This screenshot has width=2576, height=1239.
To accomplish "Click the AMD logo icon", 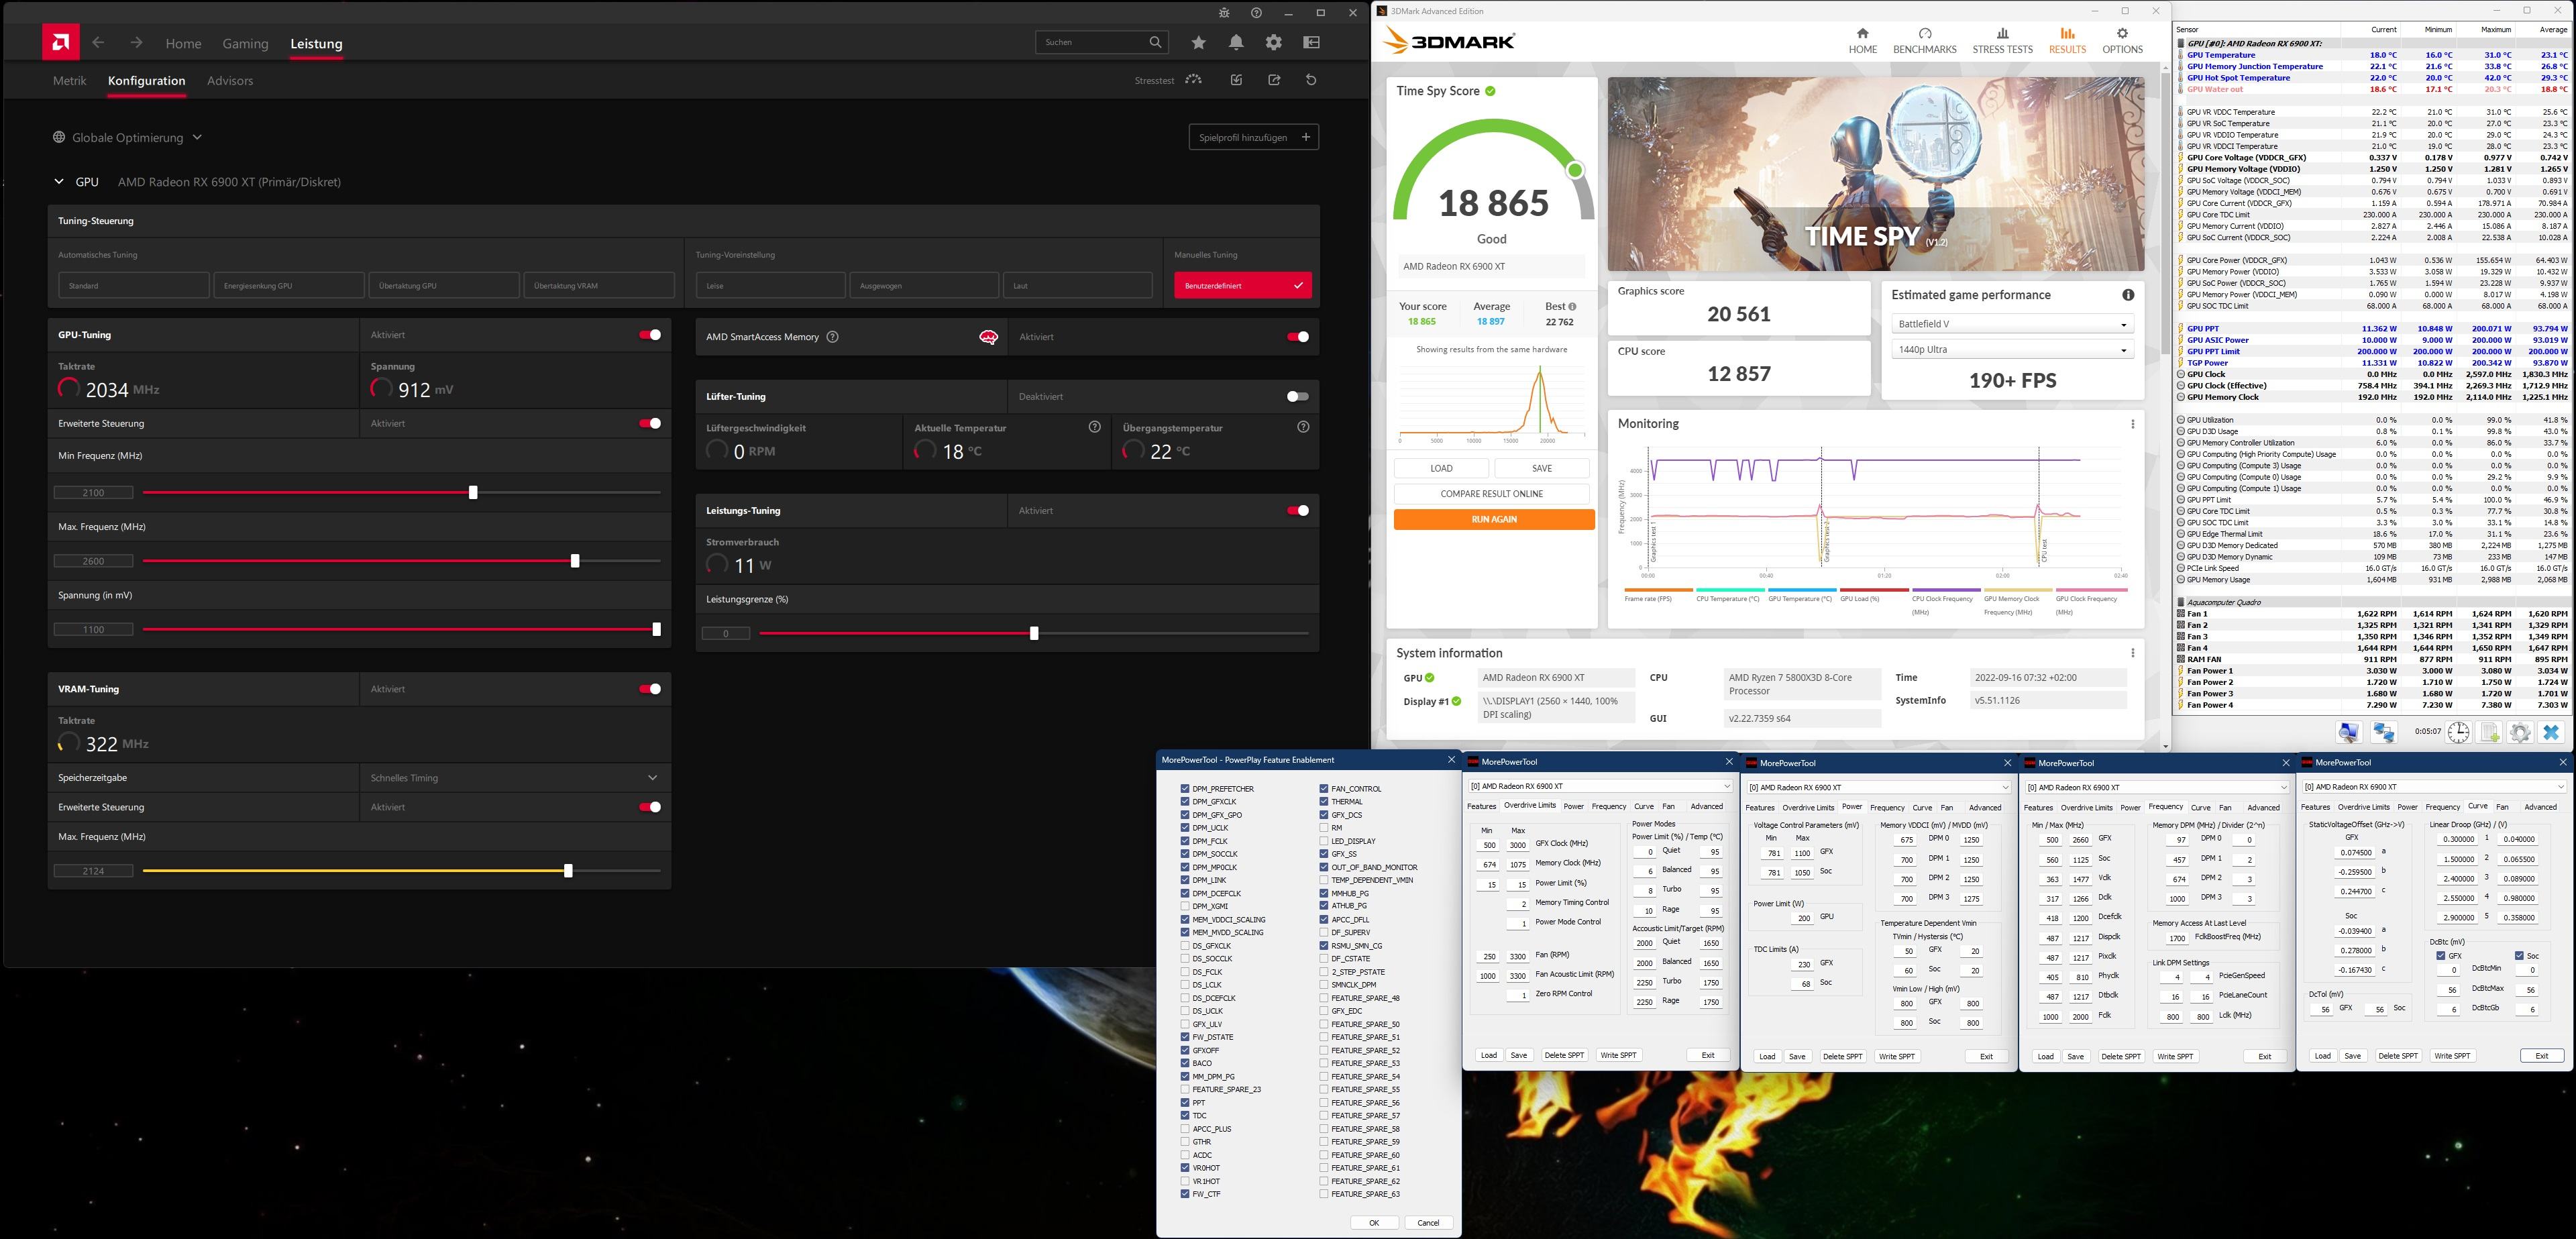I will (61, 42).
